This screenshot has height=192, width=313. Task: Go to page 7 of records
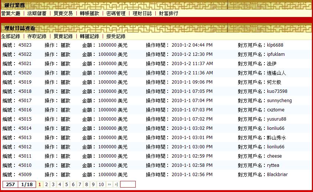pyautogui.click(x=80, y=184)
